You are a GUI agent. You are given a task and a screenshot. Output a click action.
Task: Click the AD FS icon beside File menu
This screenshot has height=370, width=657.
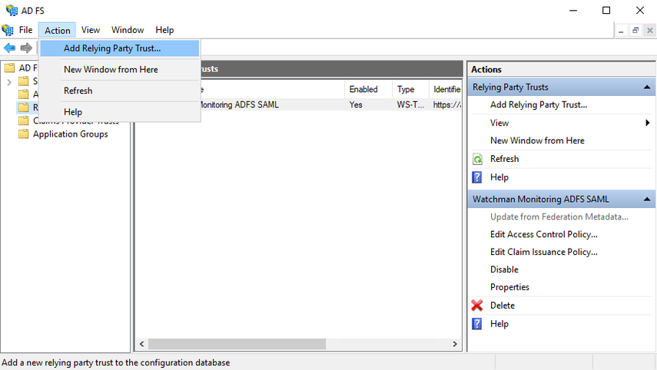[8, 30]
